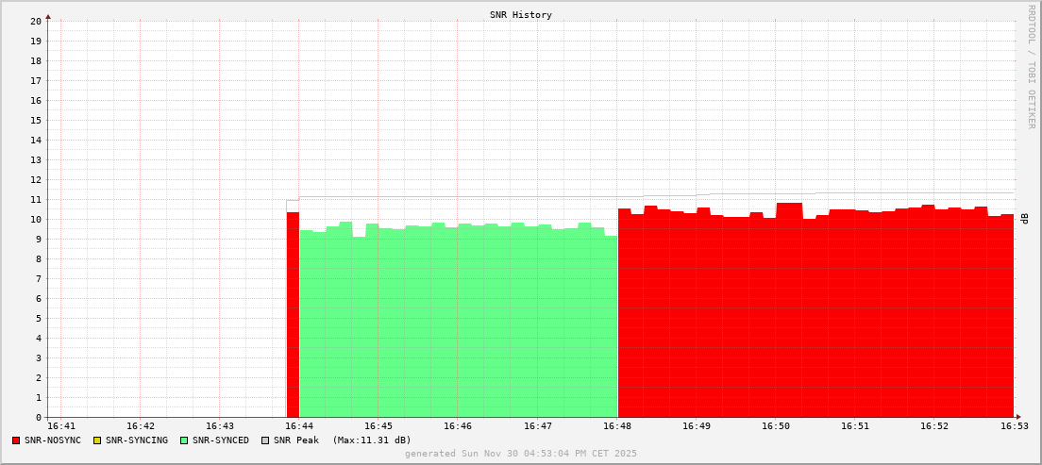This screenshot has width=1042, height=465.
Task: Click the 16:44 time axis label
Action: point(298,426)
